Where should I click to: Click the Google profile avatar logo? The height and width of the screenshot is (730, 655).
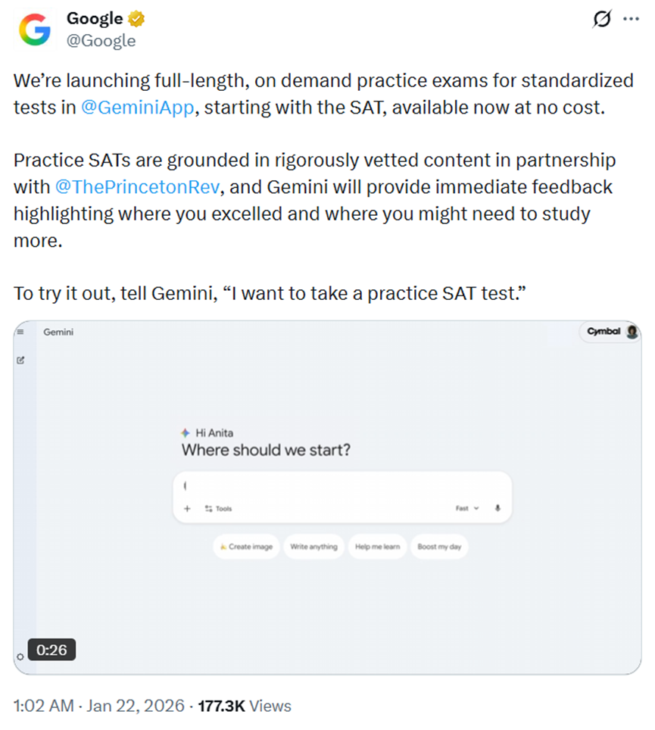(x=34, y=30)
